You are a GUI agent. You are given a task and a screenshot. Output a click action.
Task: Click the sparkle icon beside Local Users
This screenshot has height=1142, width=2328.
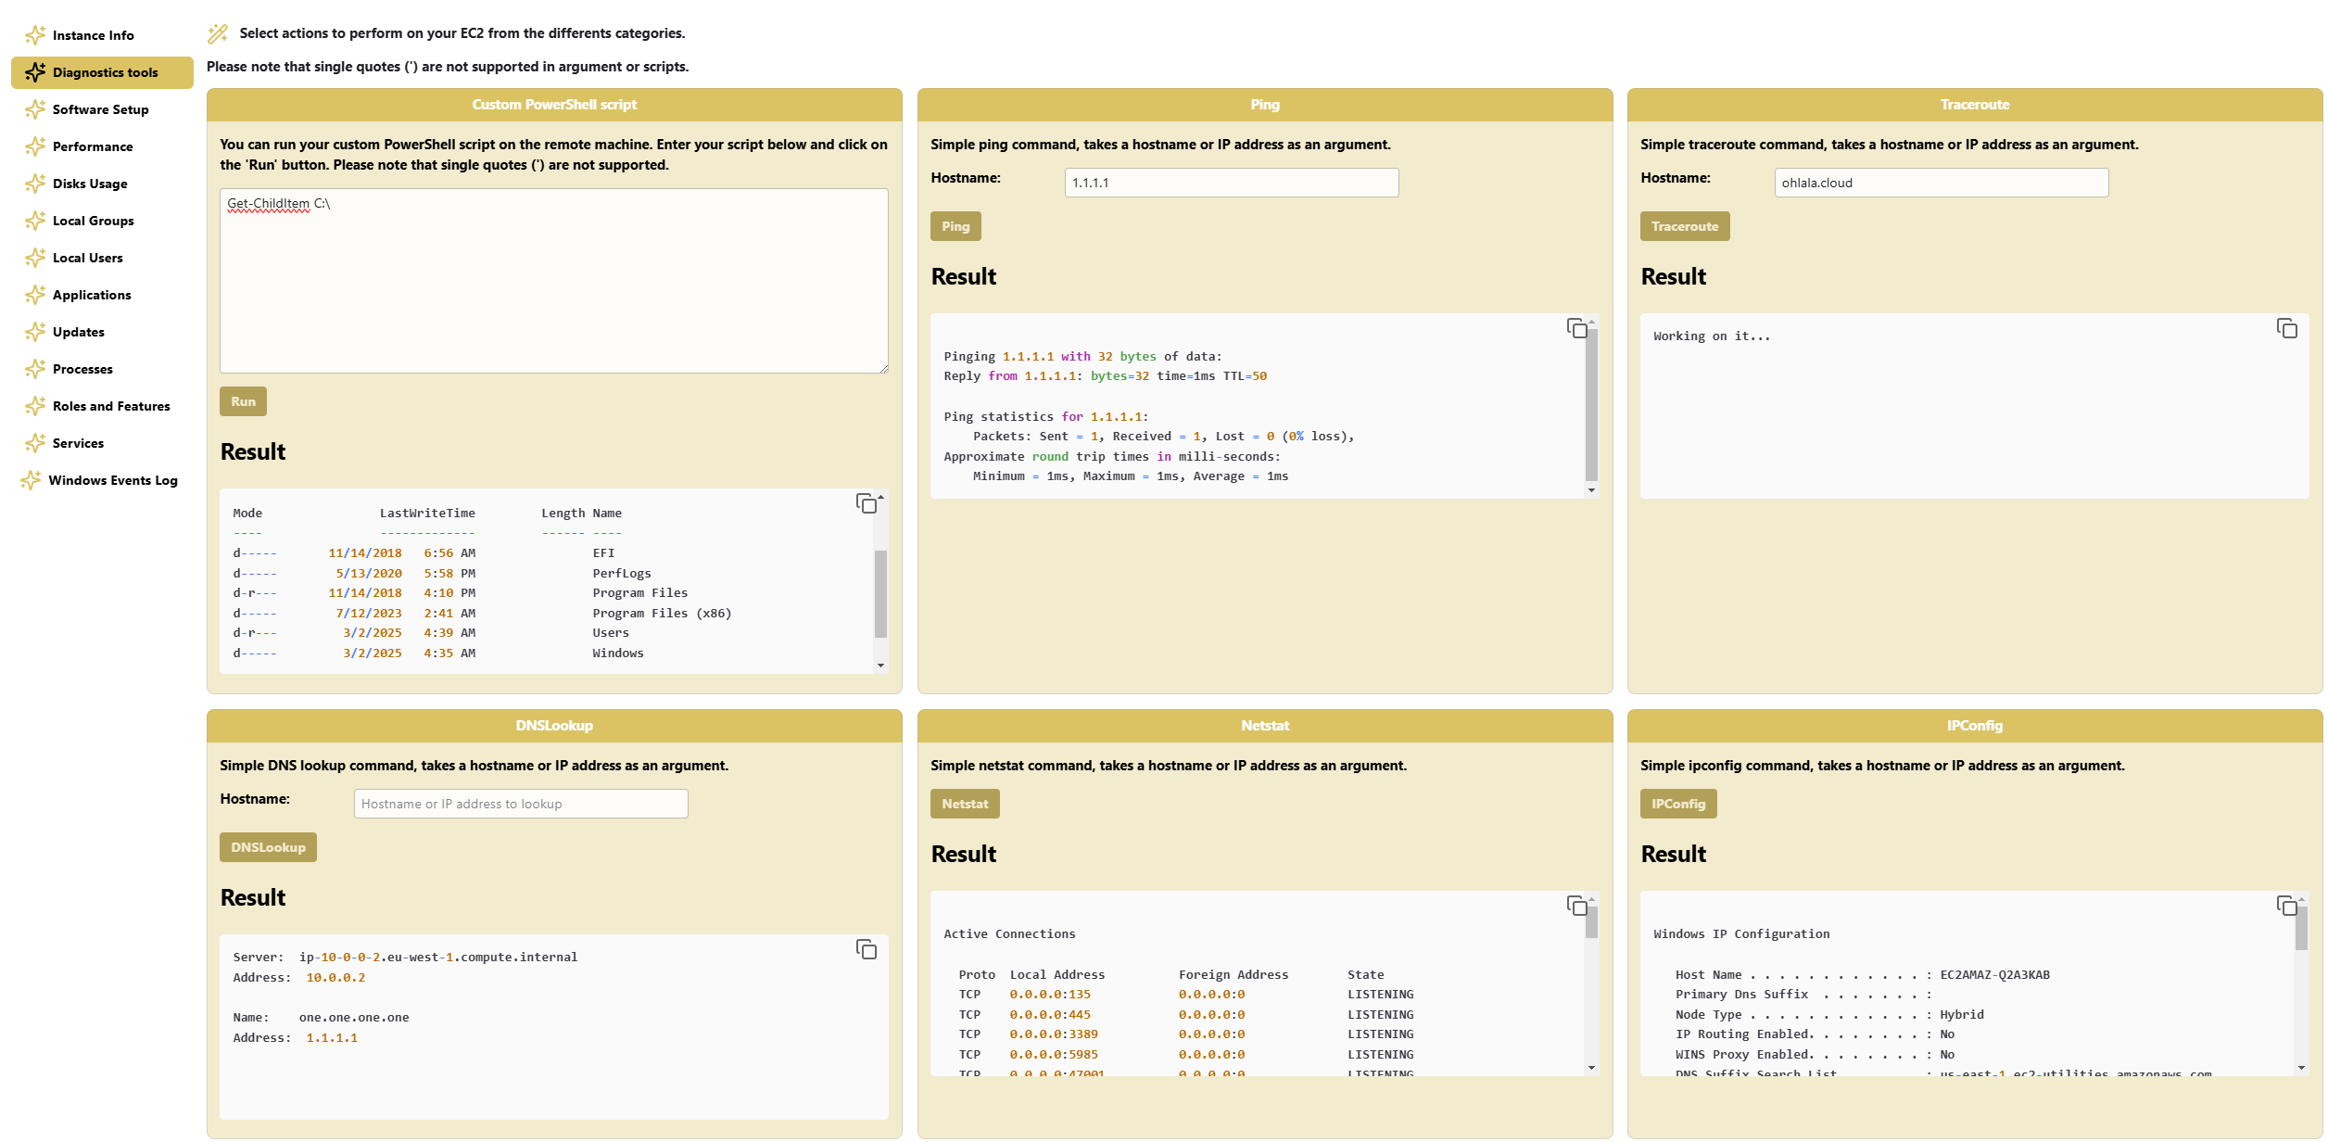35,258
